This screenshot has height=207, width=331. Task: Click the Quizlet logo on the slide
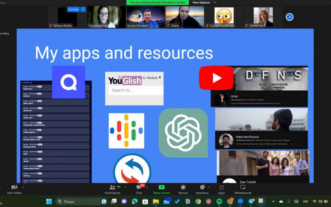pos(68,82)
